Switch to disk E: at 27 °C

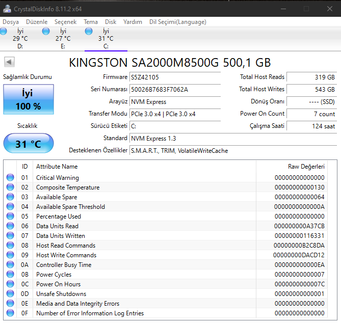pos(63,39)
